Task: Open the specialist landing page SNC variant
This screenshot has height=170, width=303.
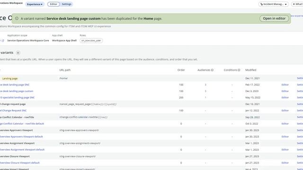Action: 17,98
